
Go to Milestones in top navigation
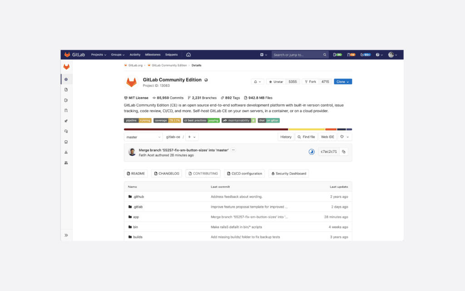point(153,55)
